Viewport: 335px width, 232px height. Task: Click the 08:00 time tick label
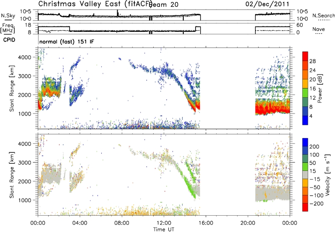tap(122, 223)
